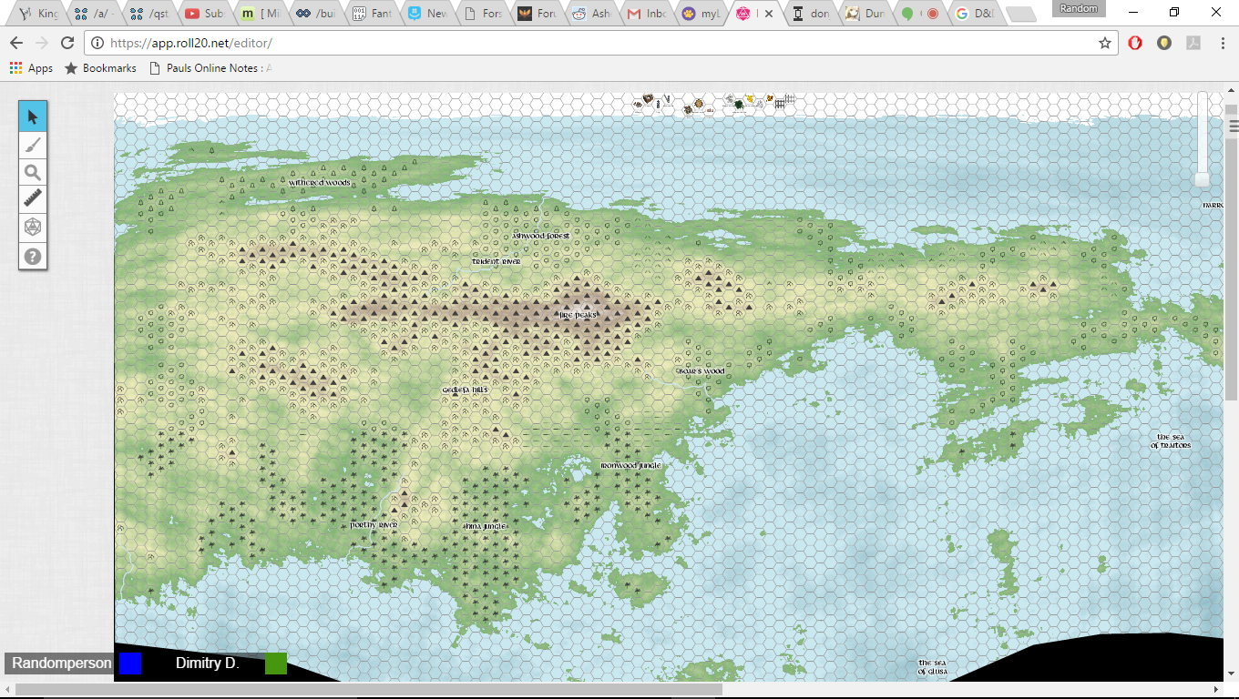Screen dimensions: 1239x699
Task: Open the Bookmarks folder
Action: pyautogui.click(x=100, y=68)
